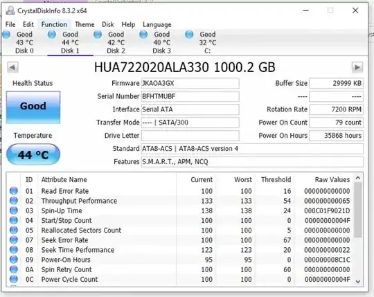Go to next disk with right arrow

point(357,67)
